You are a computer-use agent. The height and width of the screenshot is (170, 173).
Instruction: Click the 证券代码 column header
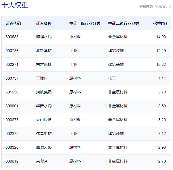point(13,23)
